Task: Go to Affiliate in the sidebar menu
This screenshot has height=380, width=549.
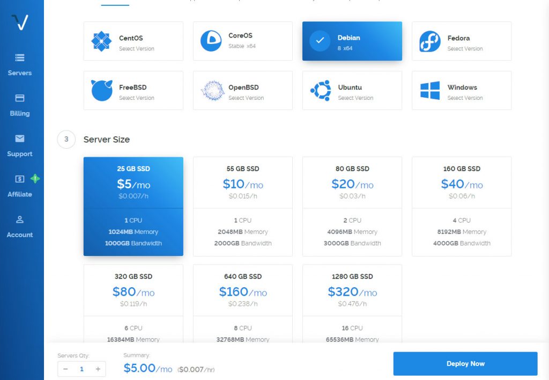Action: (x=20, y=194)
